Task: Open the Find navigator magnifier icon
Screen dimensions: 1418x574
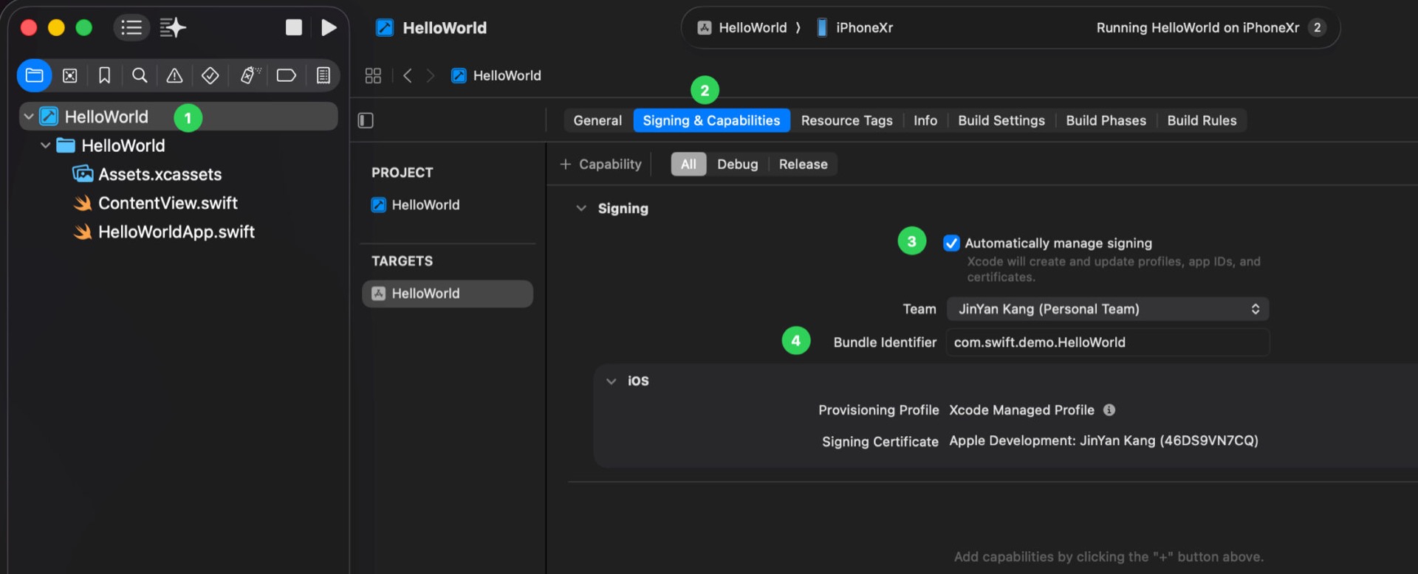Action: (x=140, y=75)
